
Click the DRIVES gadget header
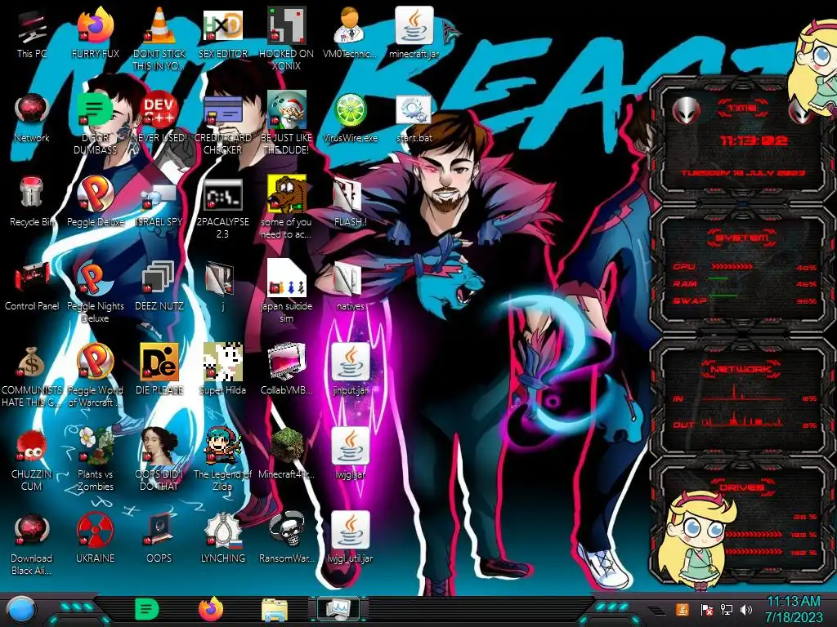pos(742,487)
